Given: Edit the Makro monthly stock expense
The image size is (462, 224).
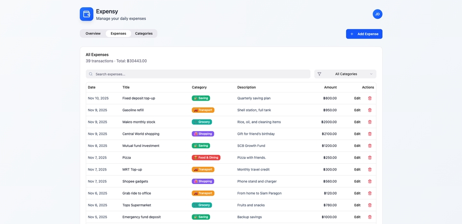Looking at the screenshot, I should pos(357,122).
